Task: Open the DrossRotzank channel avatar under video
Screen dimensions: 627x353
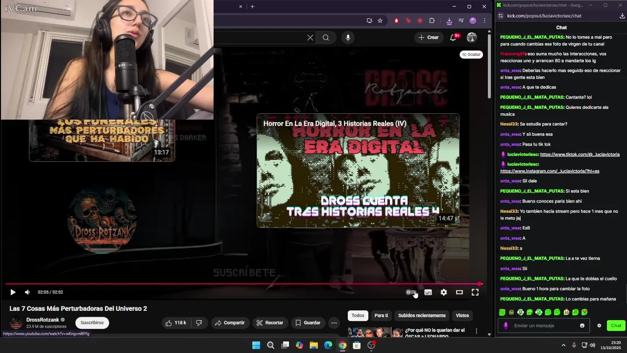Action: pyautogui.click(x=16, y=323)
